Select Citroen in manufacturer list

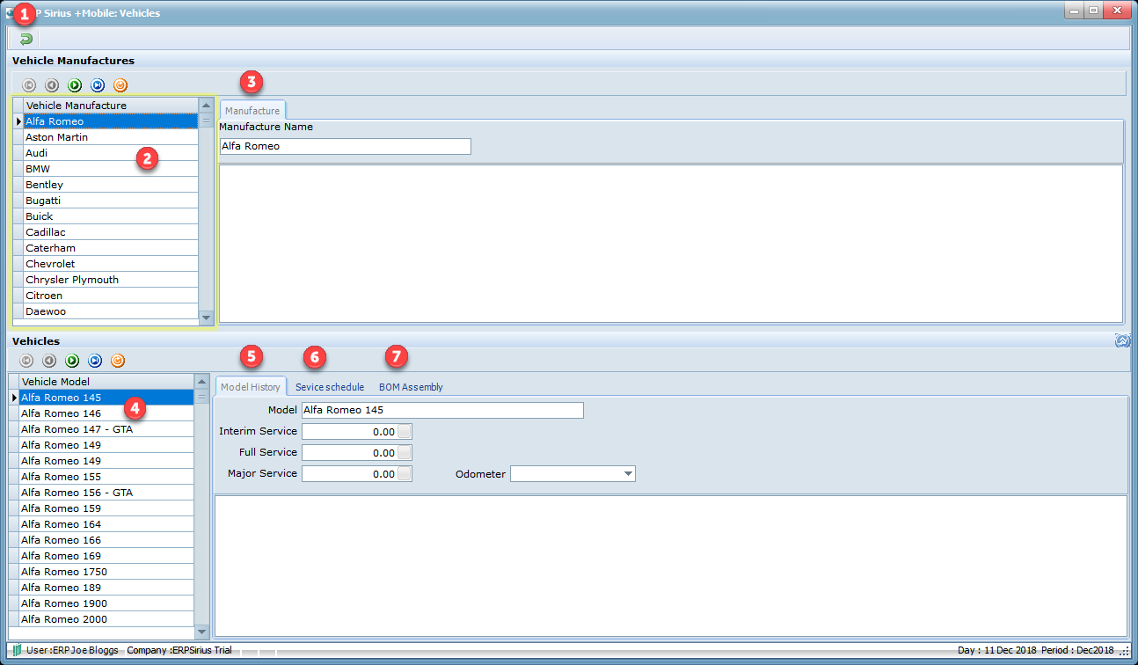point(111,296)
